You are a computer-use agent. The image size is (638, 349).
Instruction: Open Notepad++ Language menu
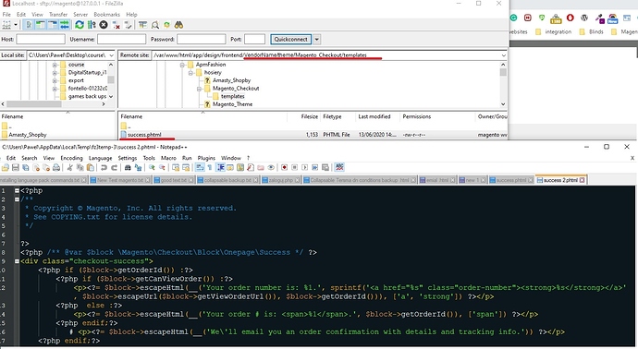click(x=100, y=158)
